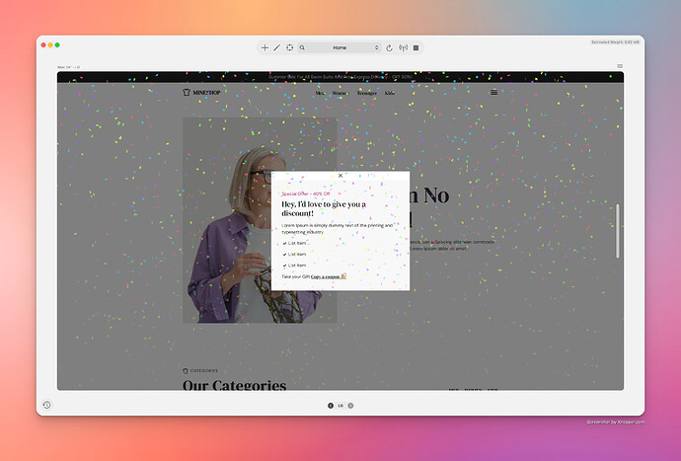Viewport: 681px width, 461px height.
Task: Click the crosshair target icon in toolbar
Action: (289, 47)
